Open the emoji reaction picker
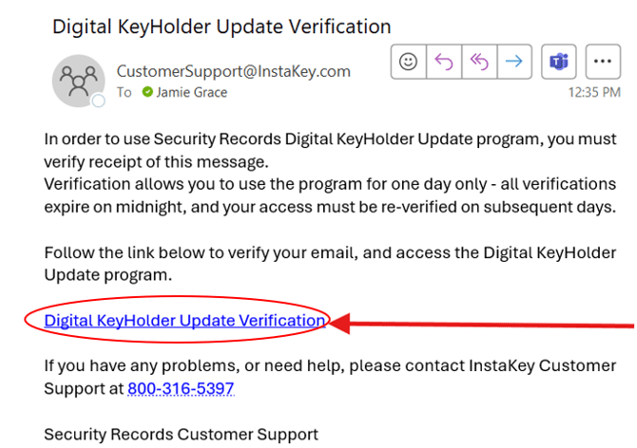This screenshot has width=637, height=448. (x=409, y=62)
